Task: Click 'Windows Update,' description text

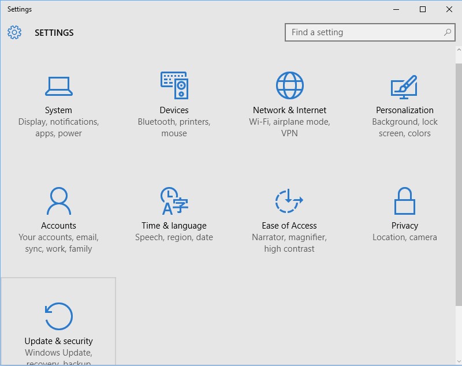Action: point(59,353)
